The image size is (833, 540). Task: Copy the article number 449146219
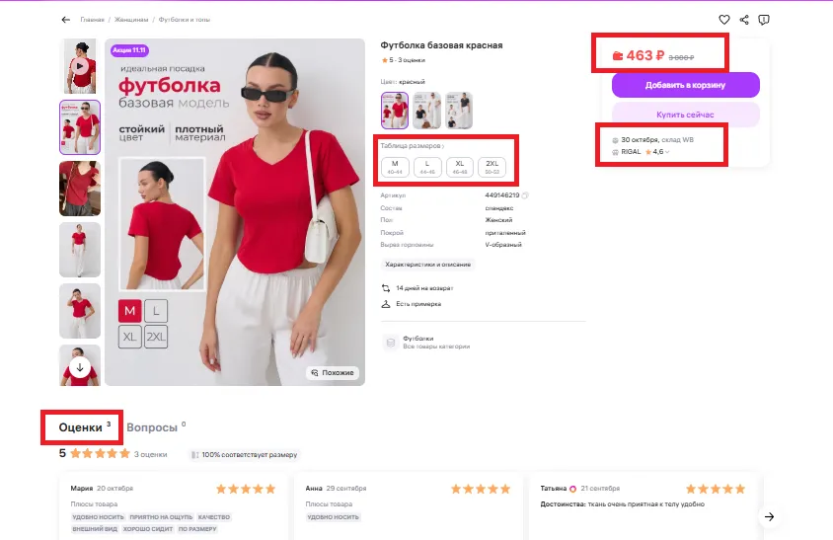(x=525, y=195)
